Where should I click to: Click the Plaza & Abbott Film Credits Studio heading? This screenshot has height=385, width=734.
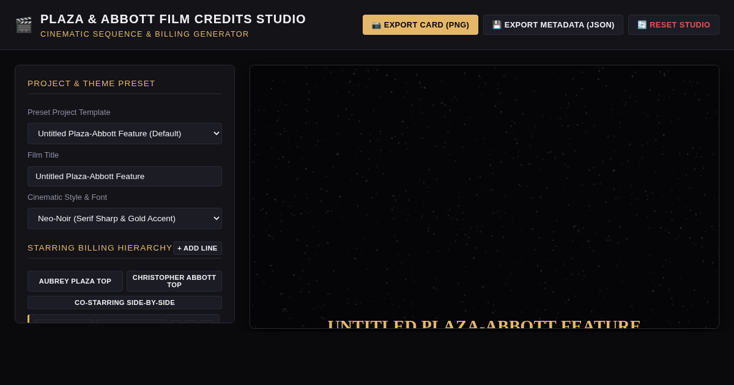(173, 19)
